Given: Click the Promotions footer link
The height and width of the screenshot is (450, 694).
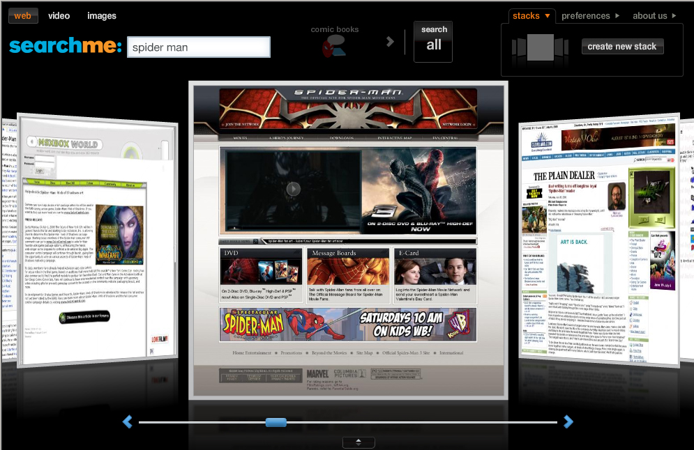Looking at the screenshot, I should (x=292, y=352).
